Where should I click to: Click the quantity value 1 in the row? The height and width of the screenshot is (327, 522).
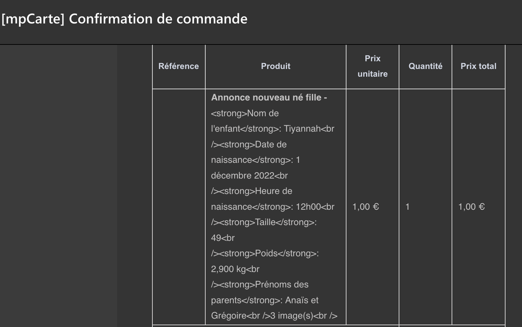point(407,207)
